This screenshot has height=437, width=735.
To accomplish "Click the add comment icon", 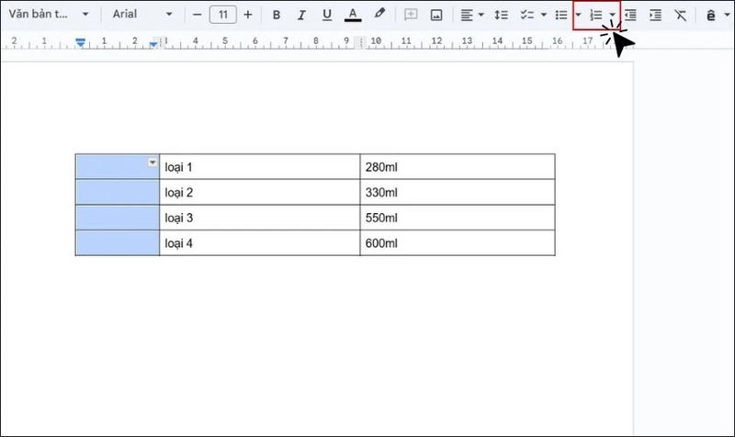I will [x=411, y=16].
